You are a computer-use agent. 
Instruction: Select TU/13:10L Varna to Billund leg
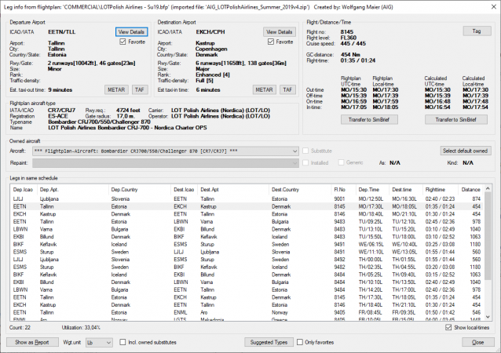click(247, 229)
